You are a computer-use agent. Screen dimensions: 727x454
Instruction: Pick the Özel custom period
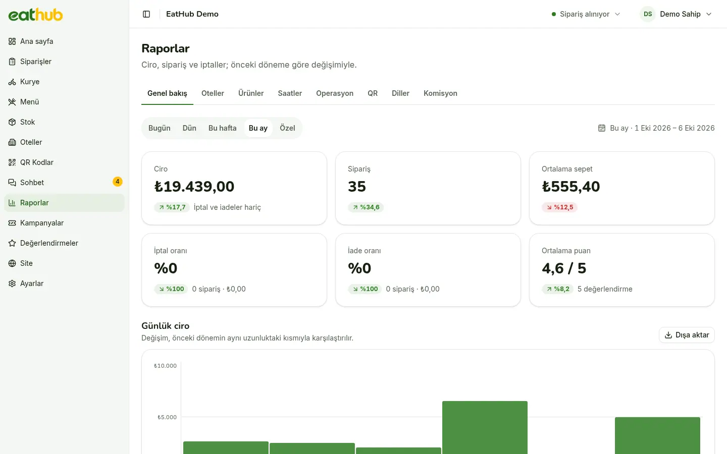287,128
